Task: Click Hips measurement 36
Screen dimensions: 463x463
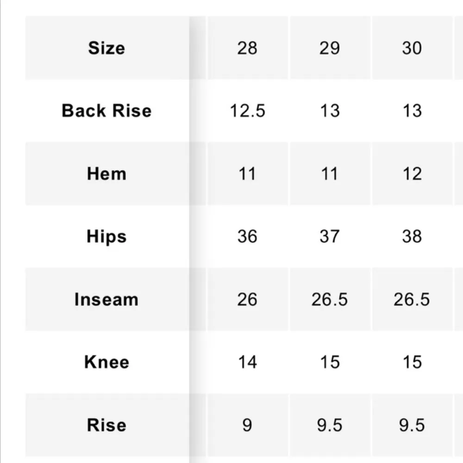Action: (x=247, y=237)
